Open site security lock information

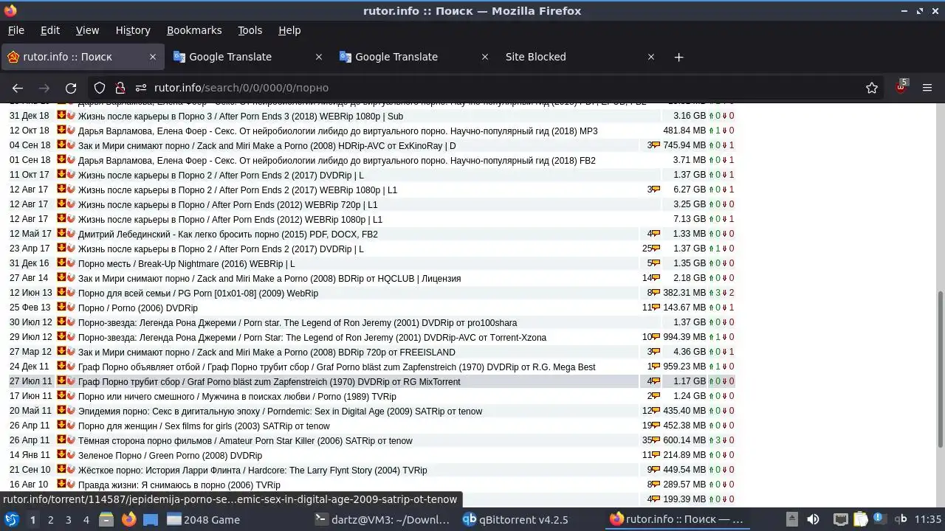(x=120, y=88)
